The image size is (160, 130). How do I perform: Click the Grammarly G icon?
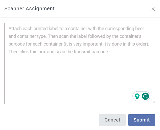click(x=146, y=96)
